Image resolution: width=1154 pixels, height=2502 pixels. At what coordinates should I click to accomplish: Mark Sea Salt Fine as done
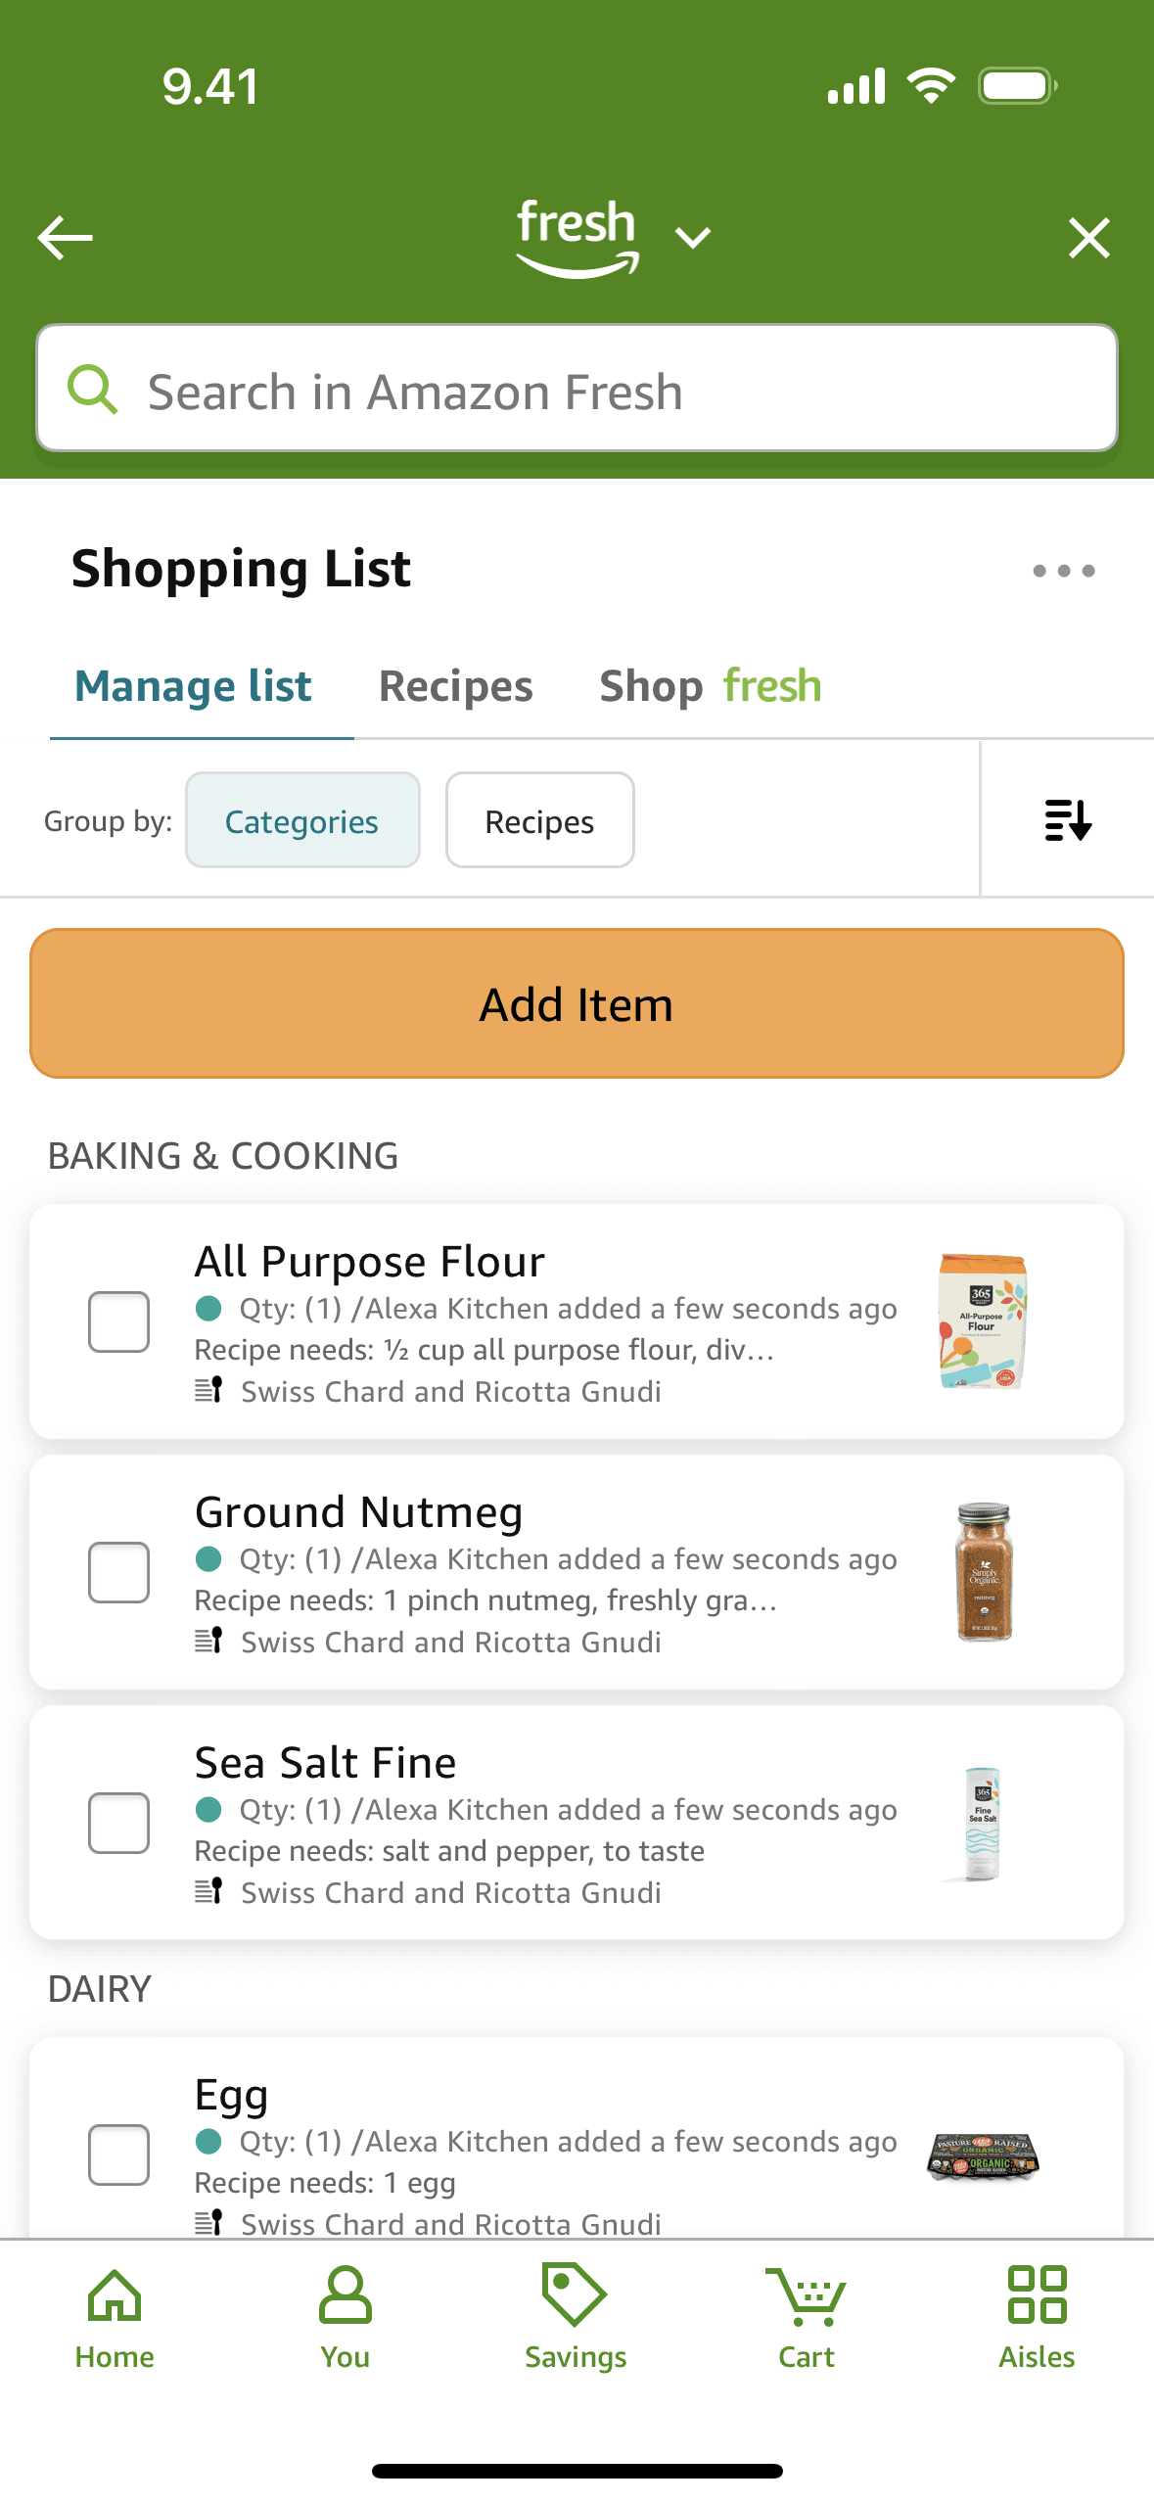point(118,1823)
